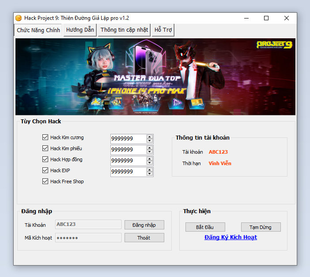Decrease the Hack EXP value using down arrow
Screen dimensions: 310x277
point(150,174)
